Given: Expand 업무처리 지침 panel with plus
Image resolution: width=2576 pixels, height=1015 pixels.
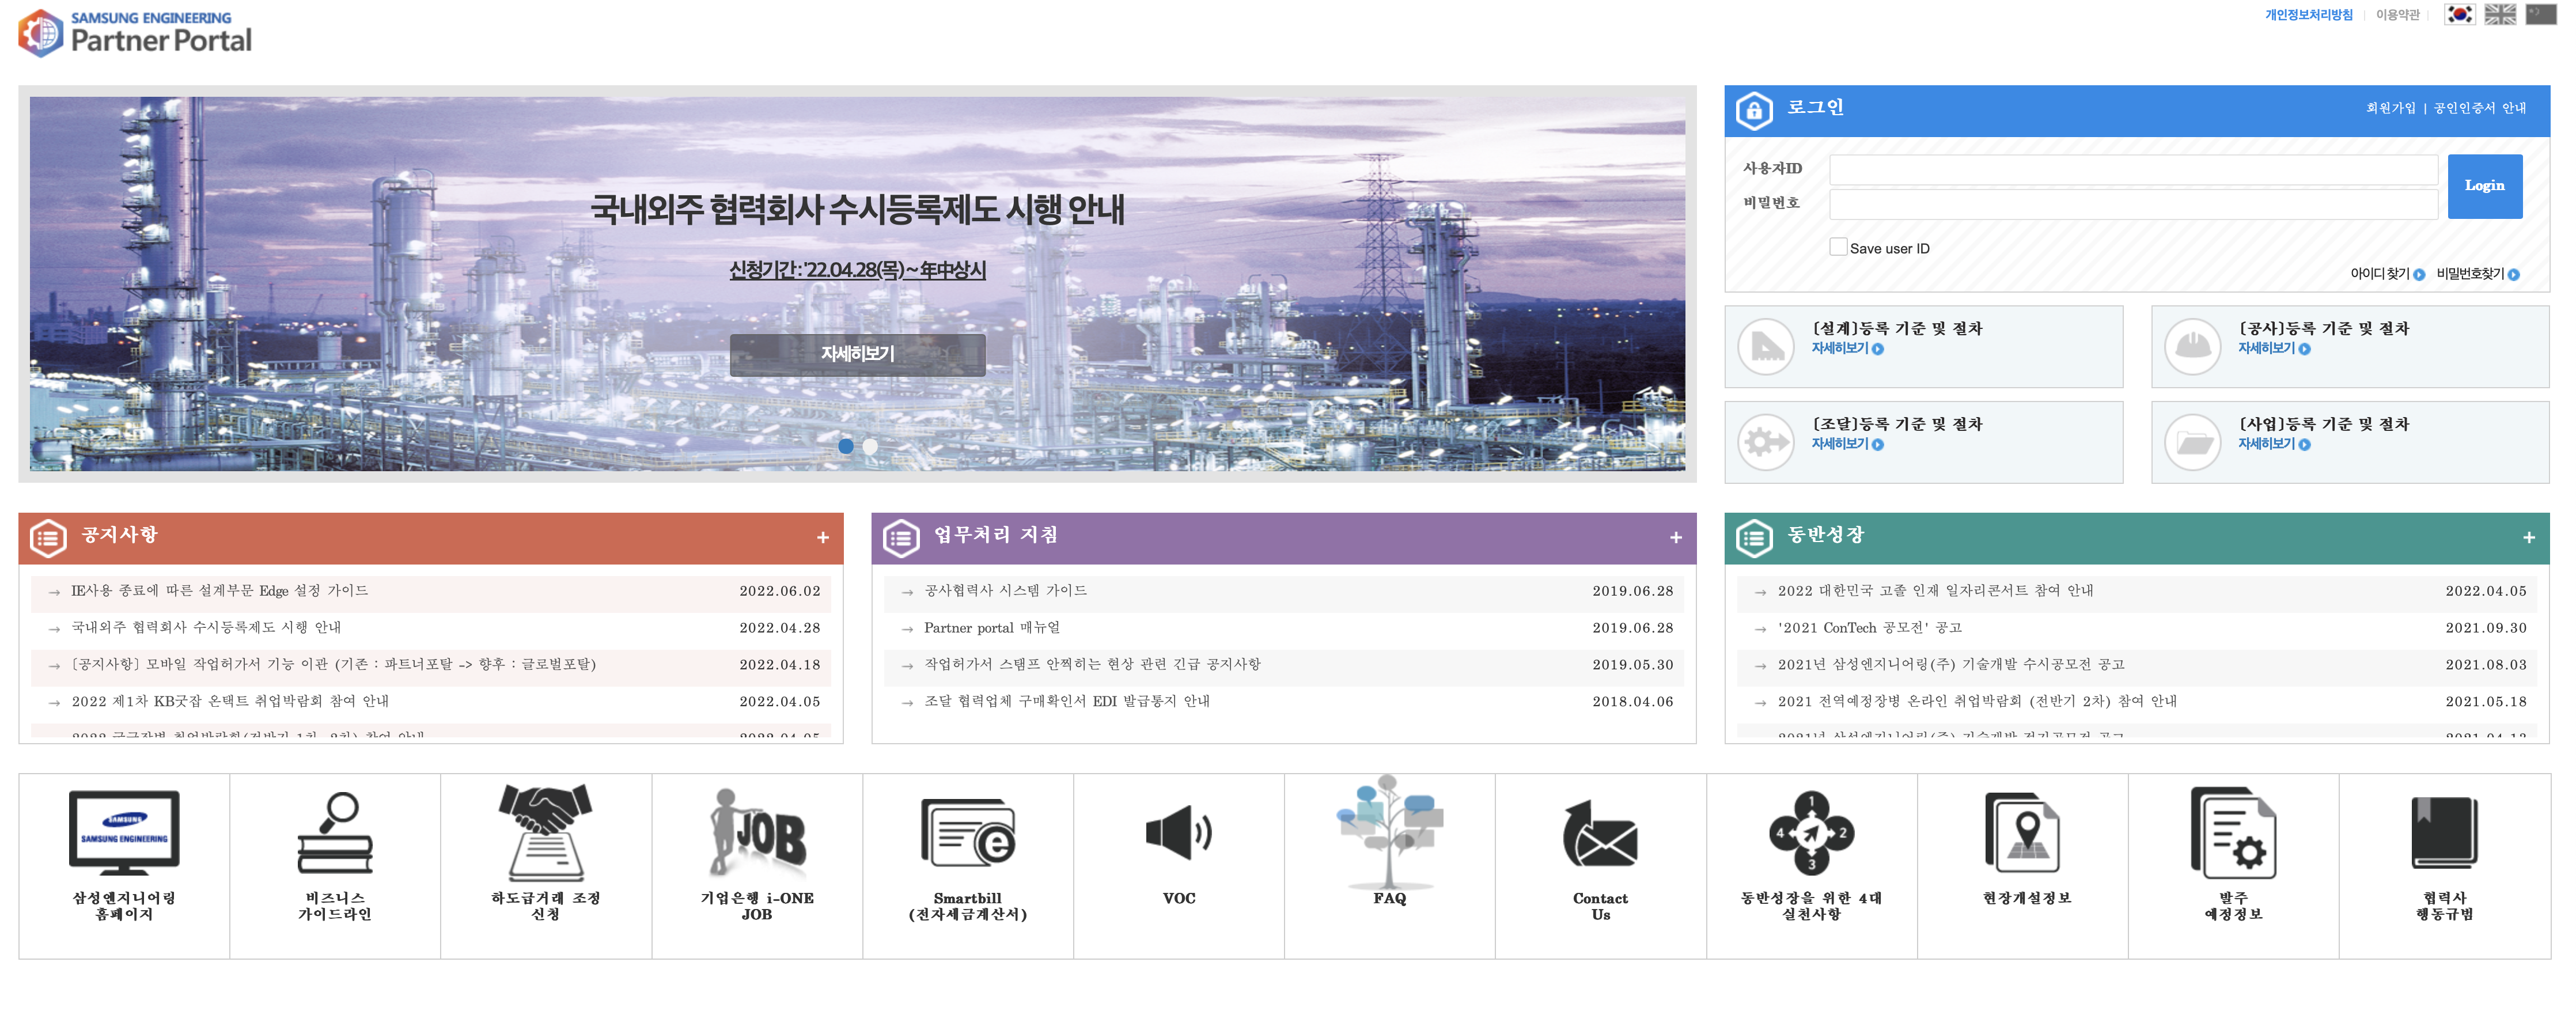Looking at the screenshot, I should pos(1675,538).
